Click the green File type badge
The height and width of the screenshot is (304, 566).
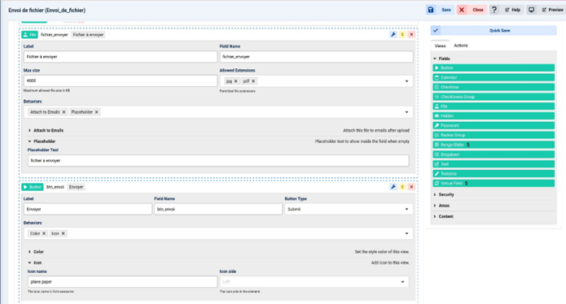coord(29,35)
